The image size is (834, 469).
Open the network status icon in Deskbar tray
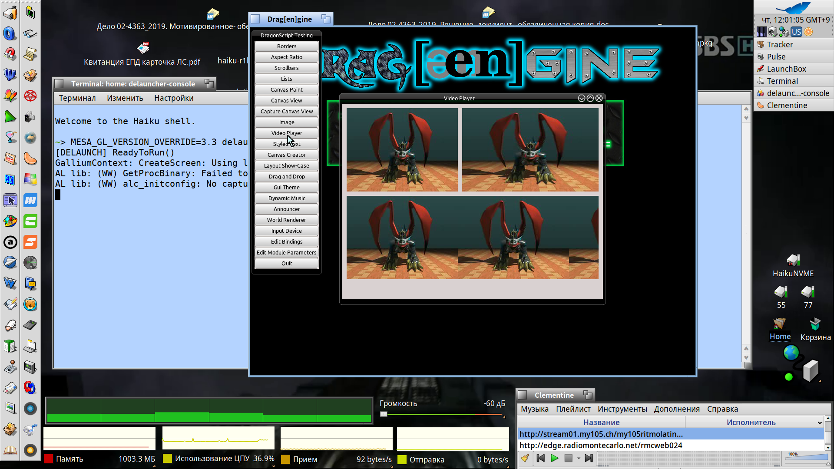[x=784, y=32]
